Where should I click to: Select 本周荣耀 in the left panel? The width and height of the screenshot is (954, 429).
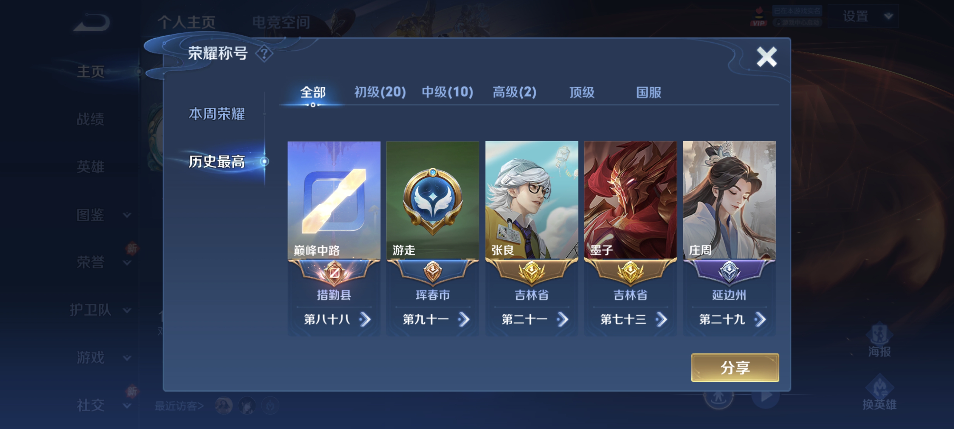pyautogui.click(x=217, y=114)
